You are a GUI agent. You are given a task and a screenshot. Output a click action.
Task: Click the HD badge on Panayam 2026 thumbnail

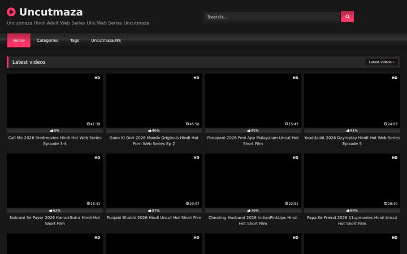(x=296, y=78)
